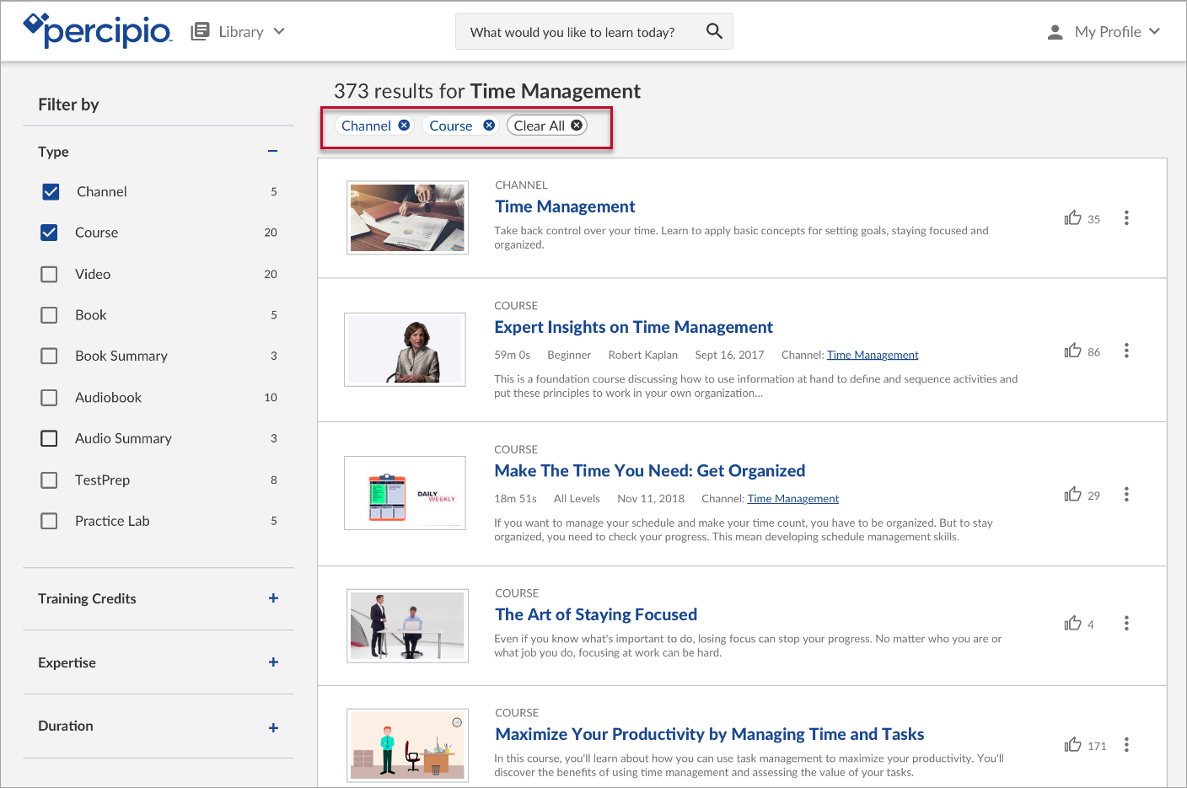Viewport: 1187px width, 788px height.
Task: Collapse the Type filter section
Action: [272, 152]
